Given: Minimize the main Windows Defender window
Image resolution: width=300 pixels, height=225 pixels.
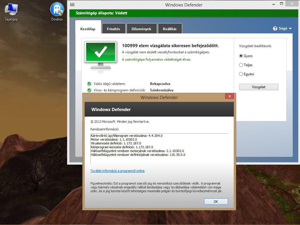Looking at the screenshot, I should click(x=274, y=4).
